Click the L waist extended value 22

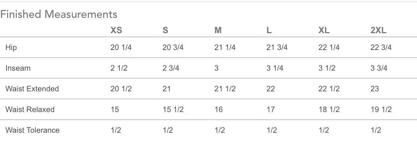point(271,89)
